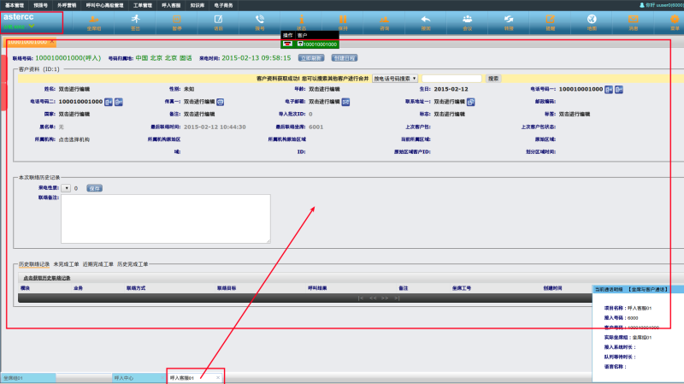
Task: Select the 呼入中心 bottom tab
Action: click(124, 377)
